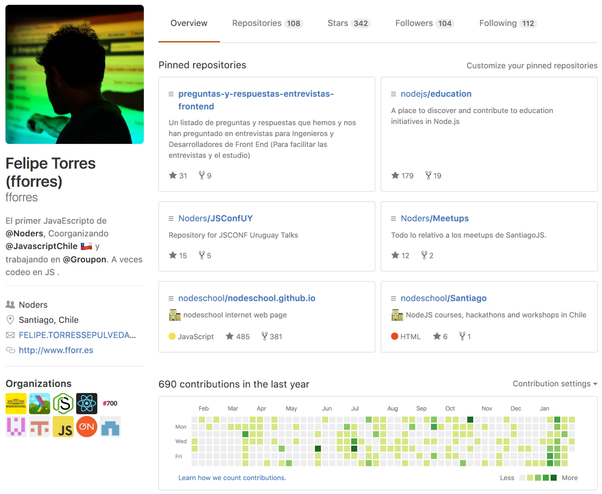View the 5 forks of Noders/JSConfUY
The image size is (602, 494).
[205, 255]
